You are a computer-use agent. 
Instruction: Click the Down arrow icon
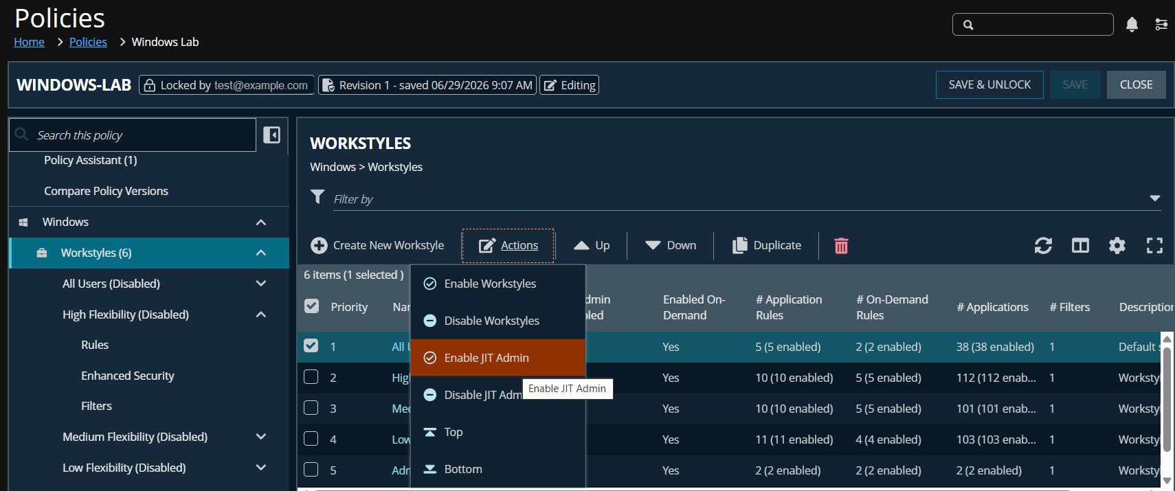click(x=653, y=245)
